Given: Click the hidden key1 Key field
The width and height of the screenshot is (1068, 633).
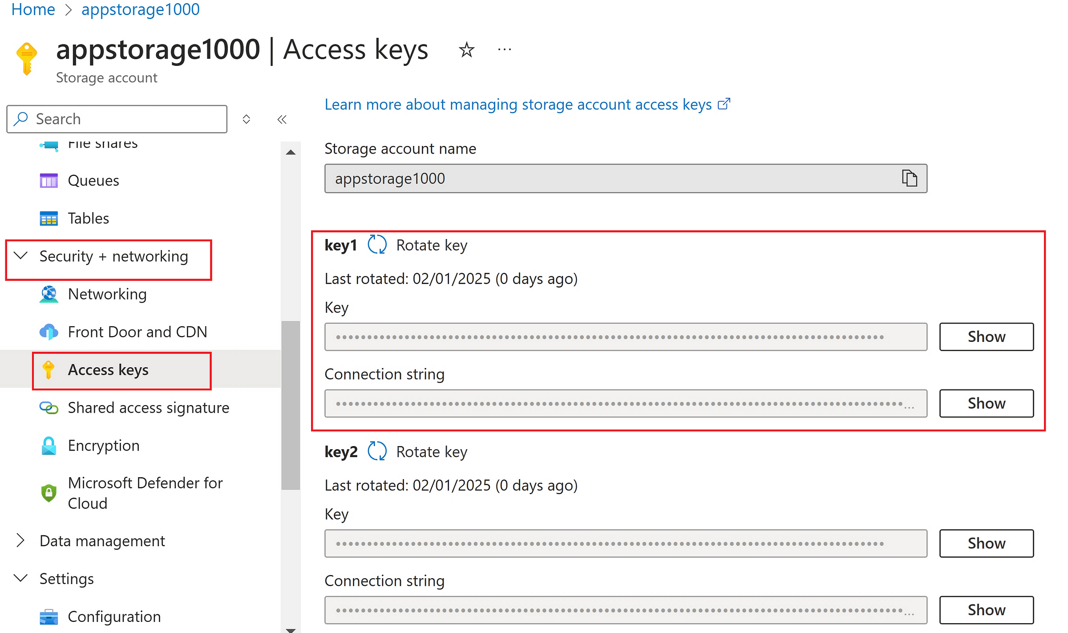Looking at the screenshot, I should (626, 337).
